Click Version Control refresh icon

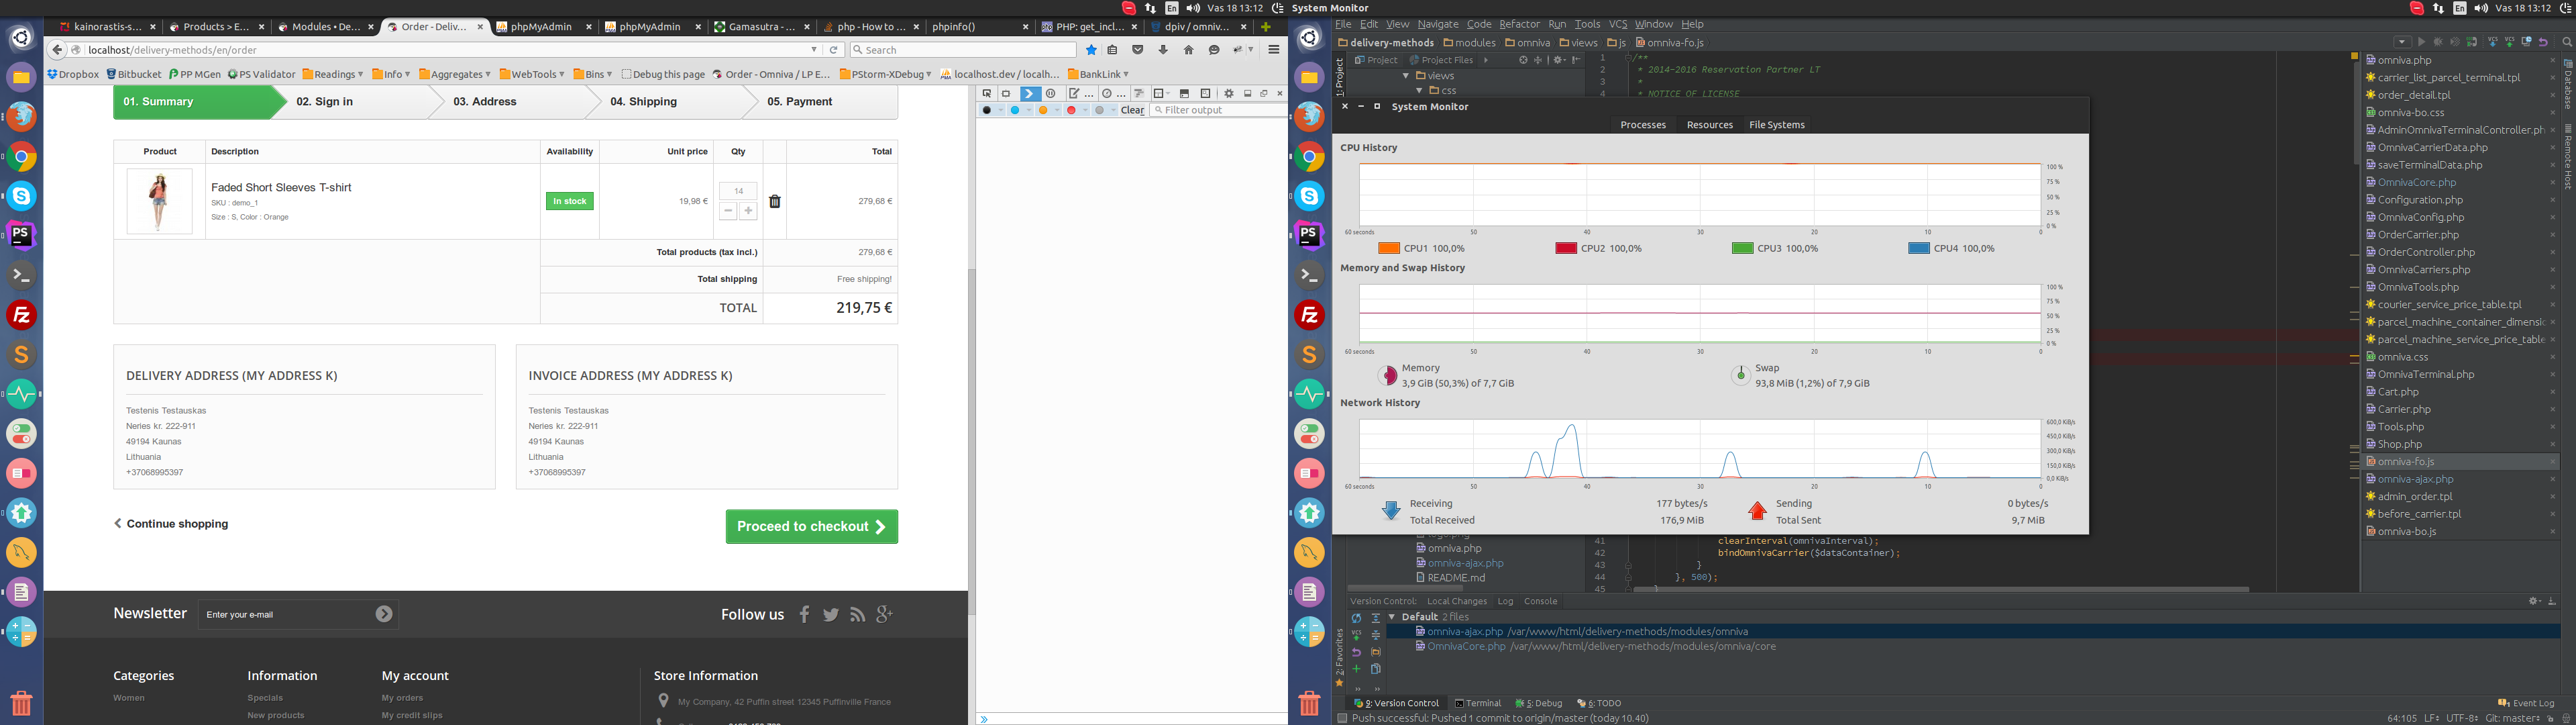tap(1357, 618)
